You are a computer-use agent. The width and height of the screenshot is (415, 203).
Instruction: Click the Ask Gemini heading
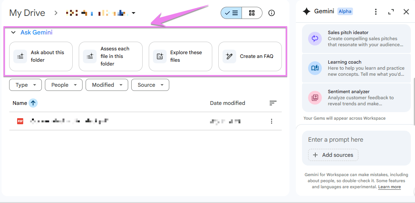37,33
